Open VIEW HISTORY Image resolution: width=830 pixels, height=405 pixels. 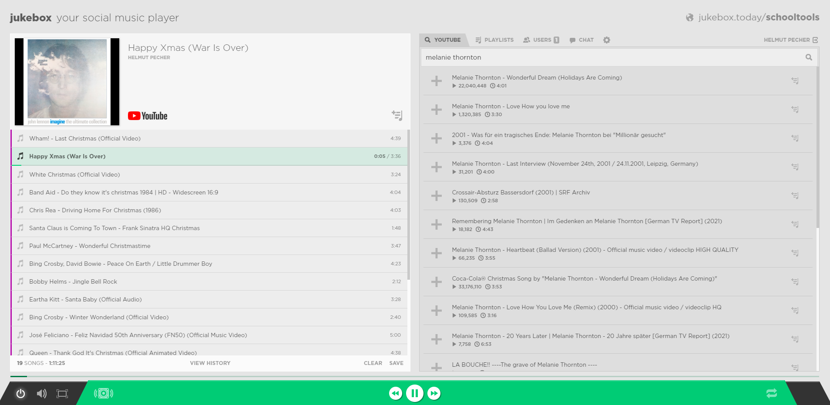[210, 363]
